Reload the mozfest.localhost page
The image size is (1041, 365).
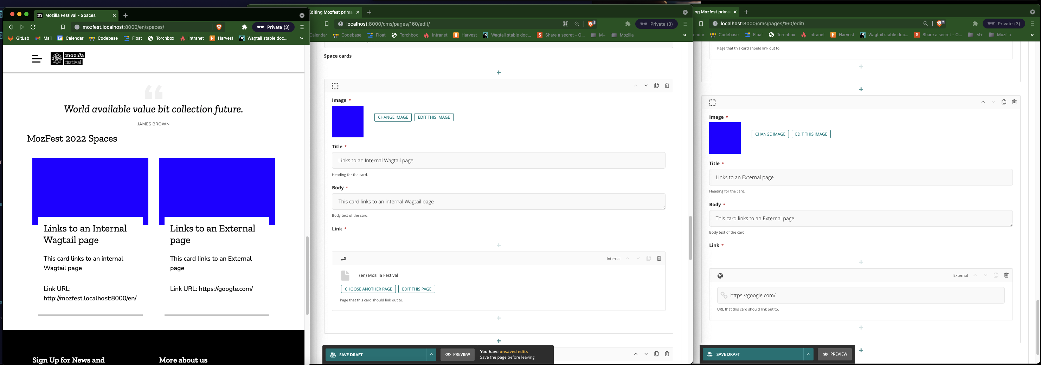(x=33, y=27)
